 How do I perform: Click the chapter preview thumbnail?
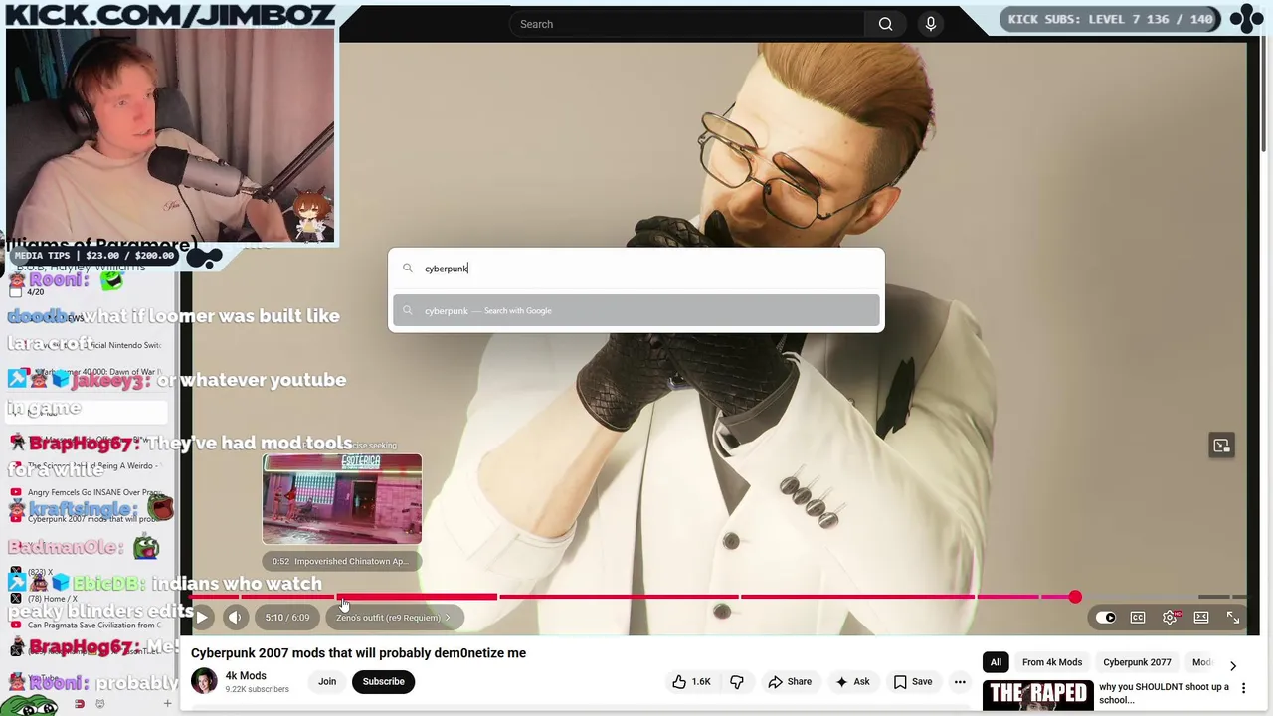pos(342,499)
